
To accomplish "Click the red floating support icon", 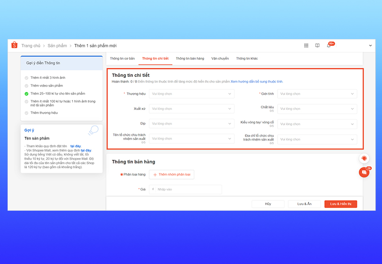I will (x=364, y=158).
